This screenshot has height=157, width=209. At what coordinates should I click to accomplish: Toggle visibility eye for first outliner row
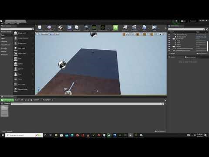point(169,35)
